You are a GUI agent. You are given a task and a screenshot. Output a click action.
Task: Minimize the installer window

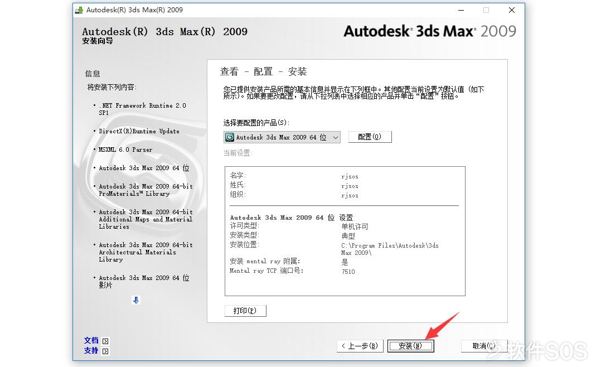(x=461, y=10)
